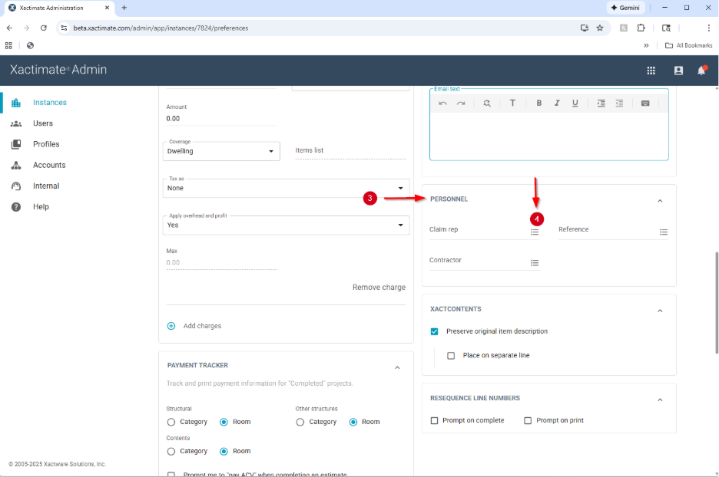719x477 pixels.
Task: Open Accounts in sidebar
Action: coord(49,165)
